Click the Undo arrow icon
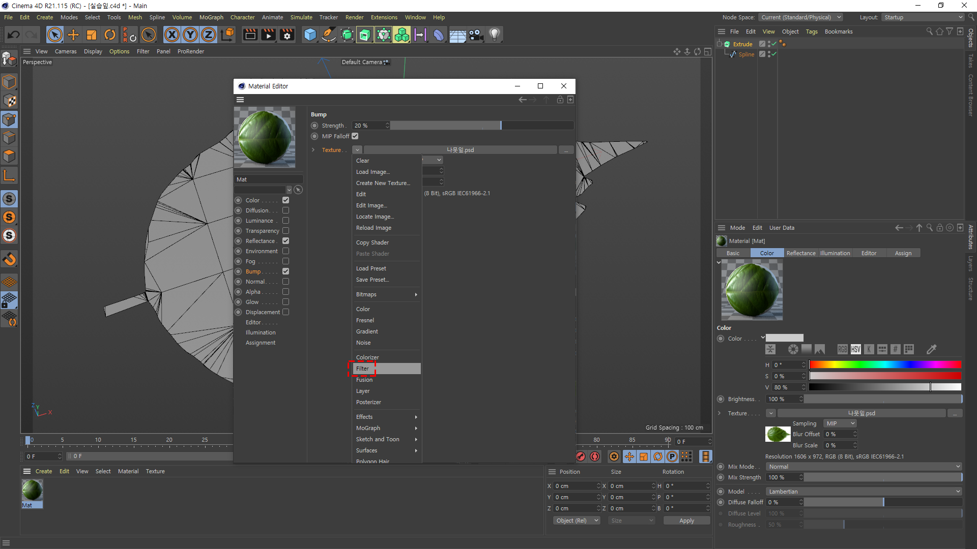 coord(14,35)
